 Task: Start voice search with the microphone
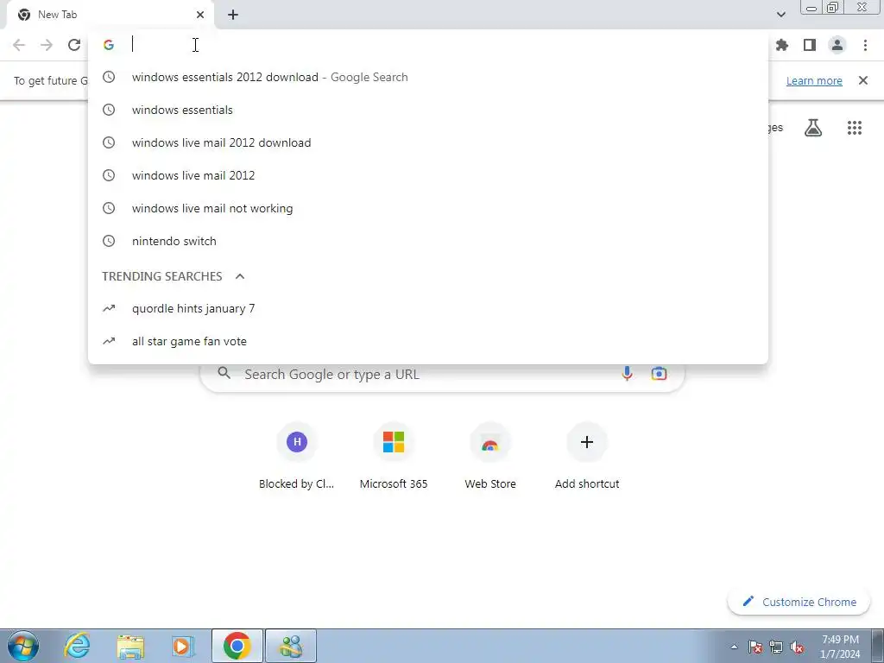627,373
